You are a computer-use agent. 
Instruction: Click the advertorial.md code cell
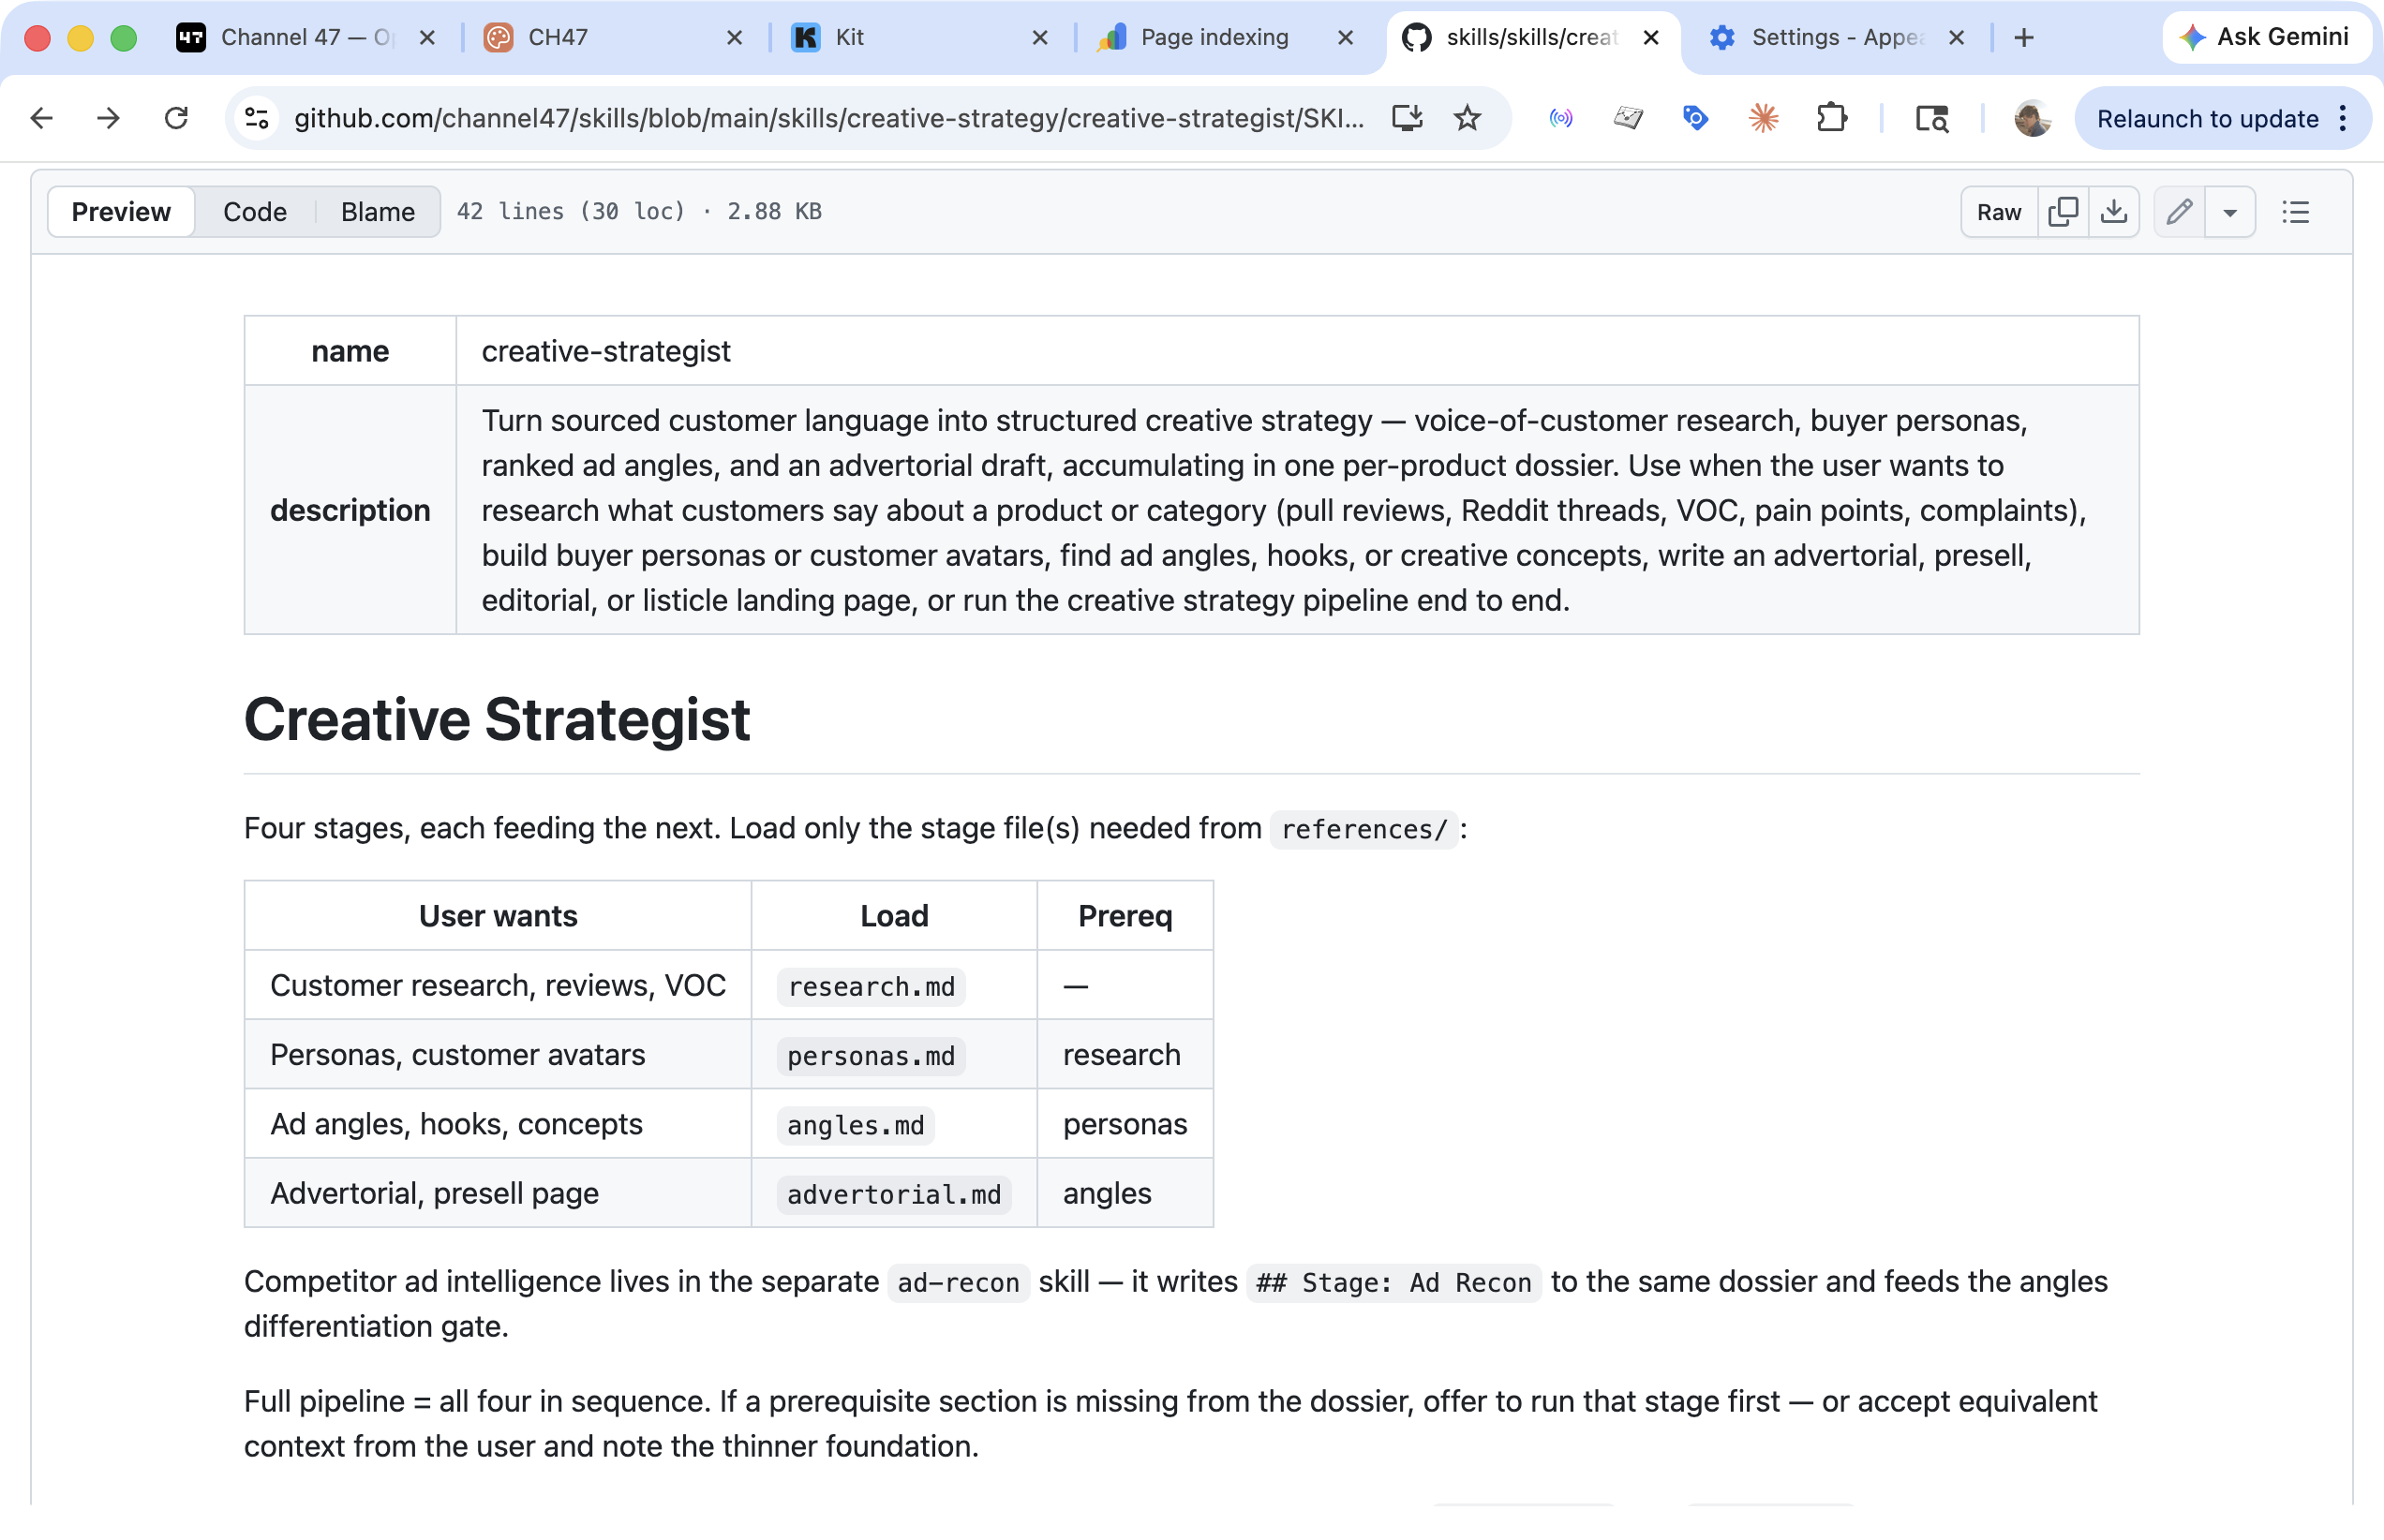point(893,1194)
